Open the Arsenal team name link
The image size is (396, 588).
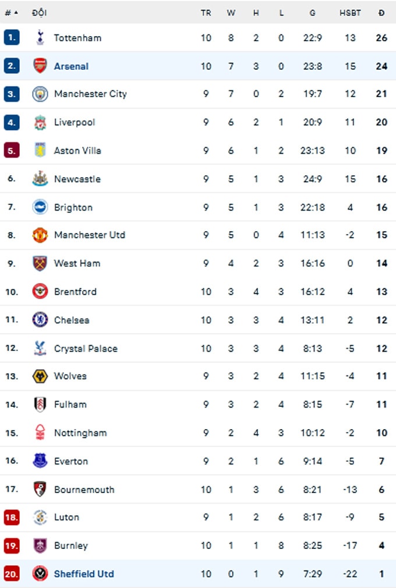71,66
